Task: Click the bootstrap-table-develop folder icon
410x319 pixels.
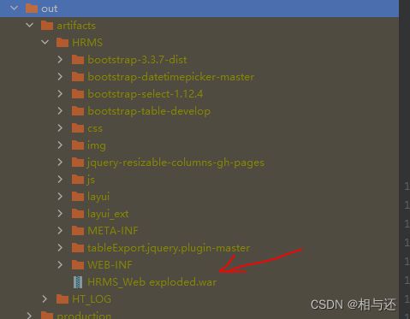Action: (78, 111)
